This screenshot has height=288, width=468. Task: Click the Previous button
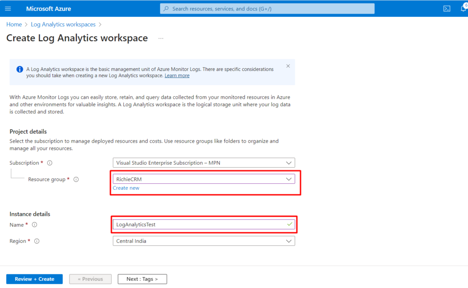[90, 279]
